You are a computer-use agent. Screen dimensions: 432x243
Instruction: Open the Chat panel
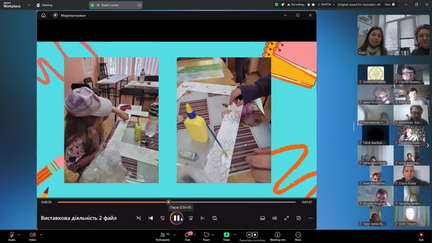[187, 235]
